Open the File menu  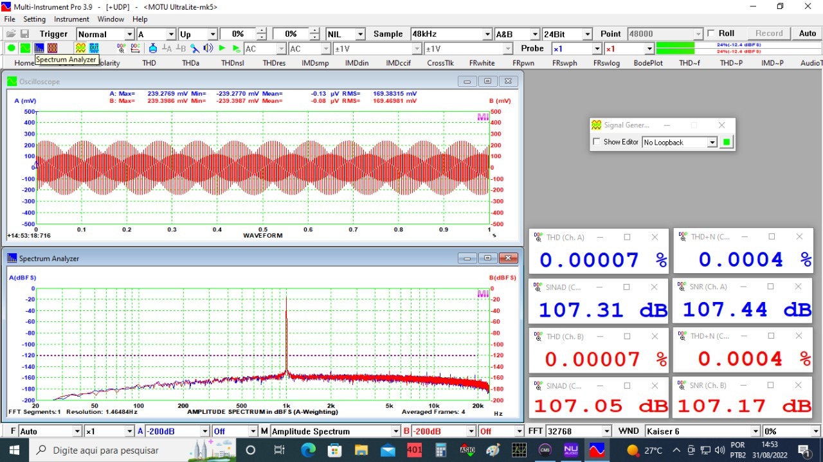click(x=10, y=19)
